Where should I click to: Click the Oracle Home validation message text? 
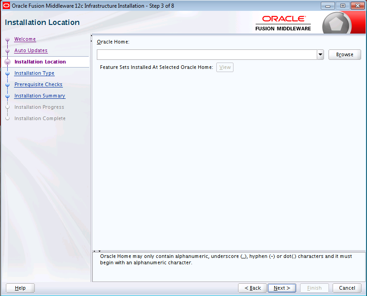226,259
